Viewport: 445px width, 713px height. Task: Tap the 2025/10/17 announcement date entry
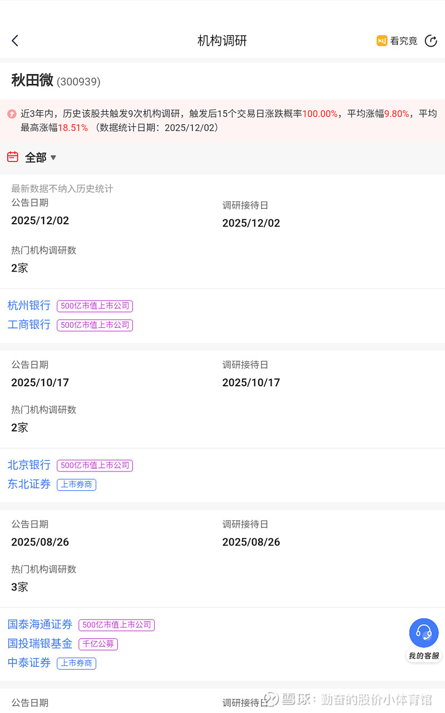tap(40, 382)
